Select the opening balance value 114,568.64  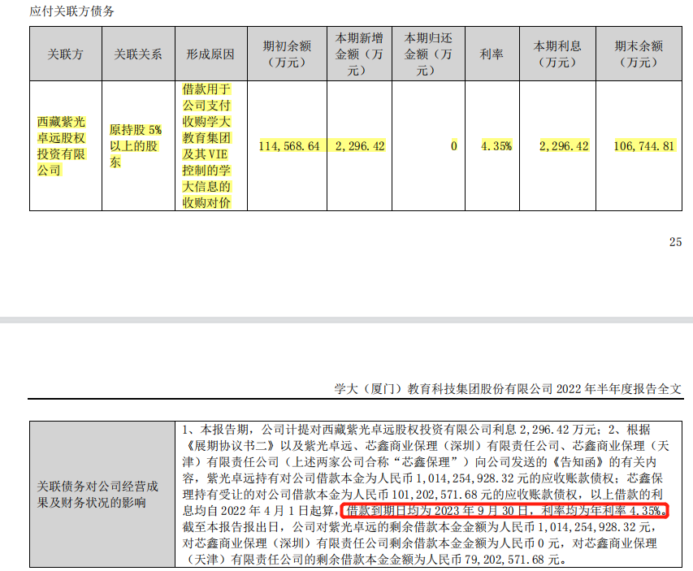[290, 146]
